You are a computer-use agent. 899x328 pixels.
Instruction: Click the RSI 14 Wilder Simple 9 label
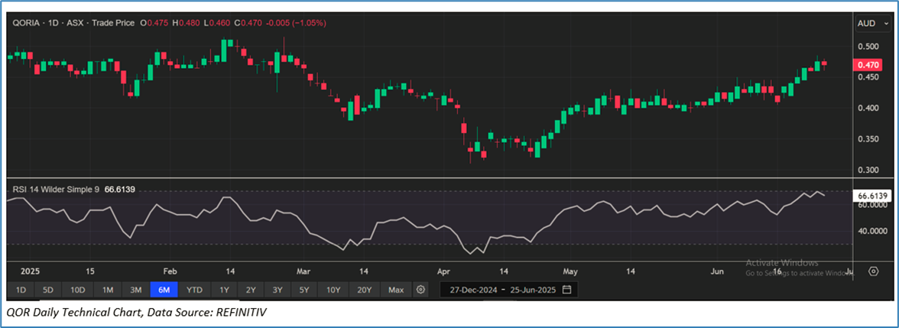tap(57, 189)
